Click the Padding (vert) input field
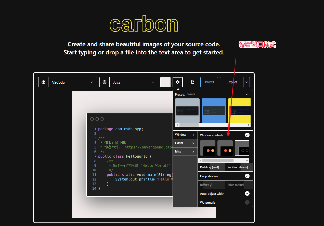This screenshot has height=226, width=324. pyautogui.click(x=212, y=167)
